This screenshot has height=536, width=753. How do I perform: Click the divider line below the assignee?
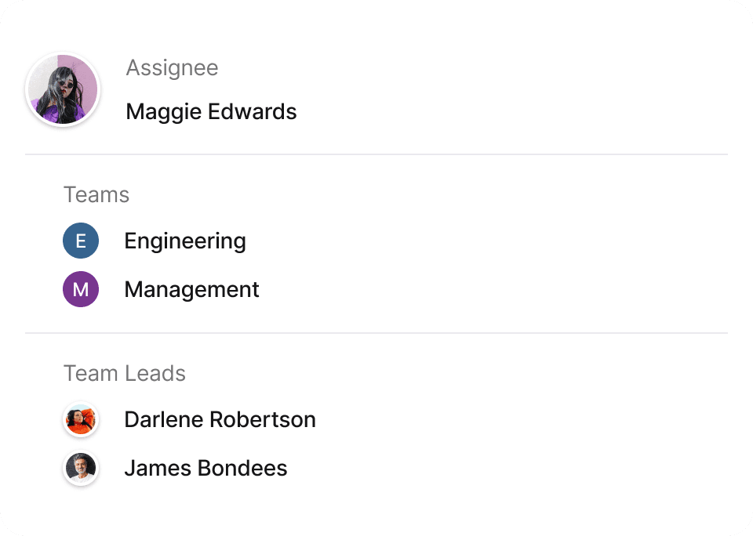[x=376, y=154]
